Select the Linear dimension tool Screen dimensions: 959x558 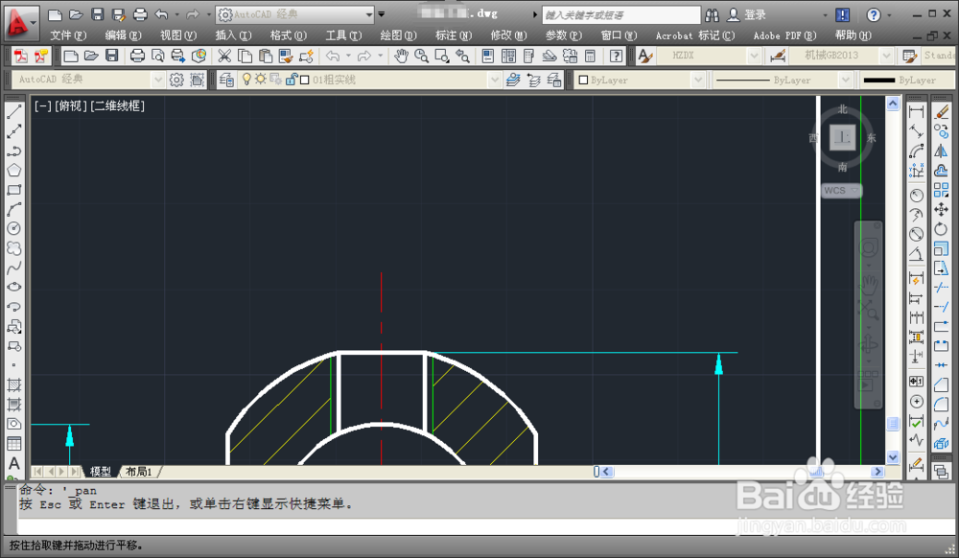click(x=916, y=111)
